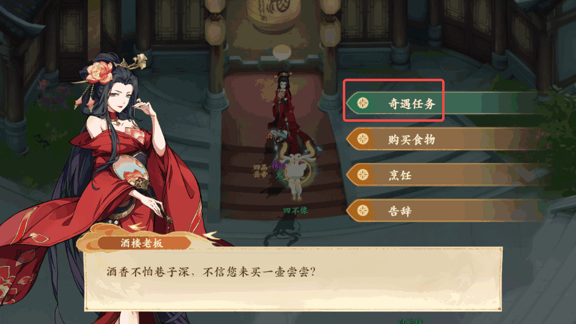Click the round fan held in portrait

(129, 170)
